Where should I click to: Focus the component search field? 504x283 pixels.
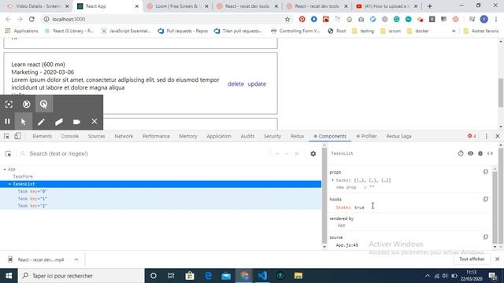tap(145, 154)
